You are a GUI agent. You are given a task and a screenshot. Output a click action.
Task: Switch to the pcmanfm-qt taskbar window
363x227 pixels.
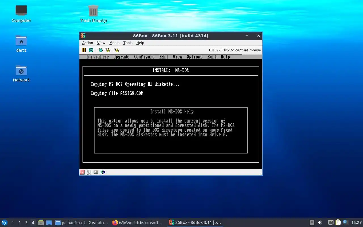(x=82, y=222)
